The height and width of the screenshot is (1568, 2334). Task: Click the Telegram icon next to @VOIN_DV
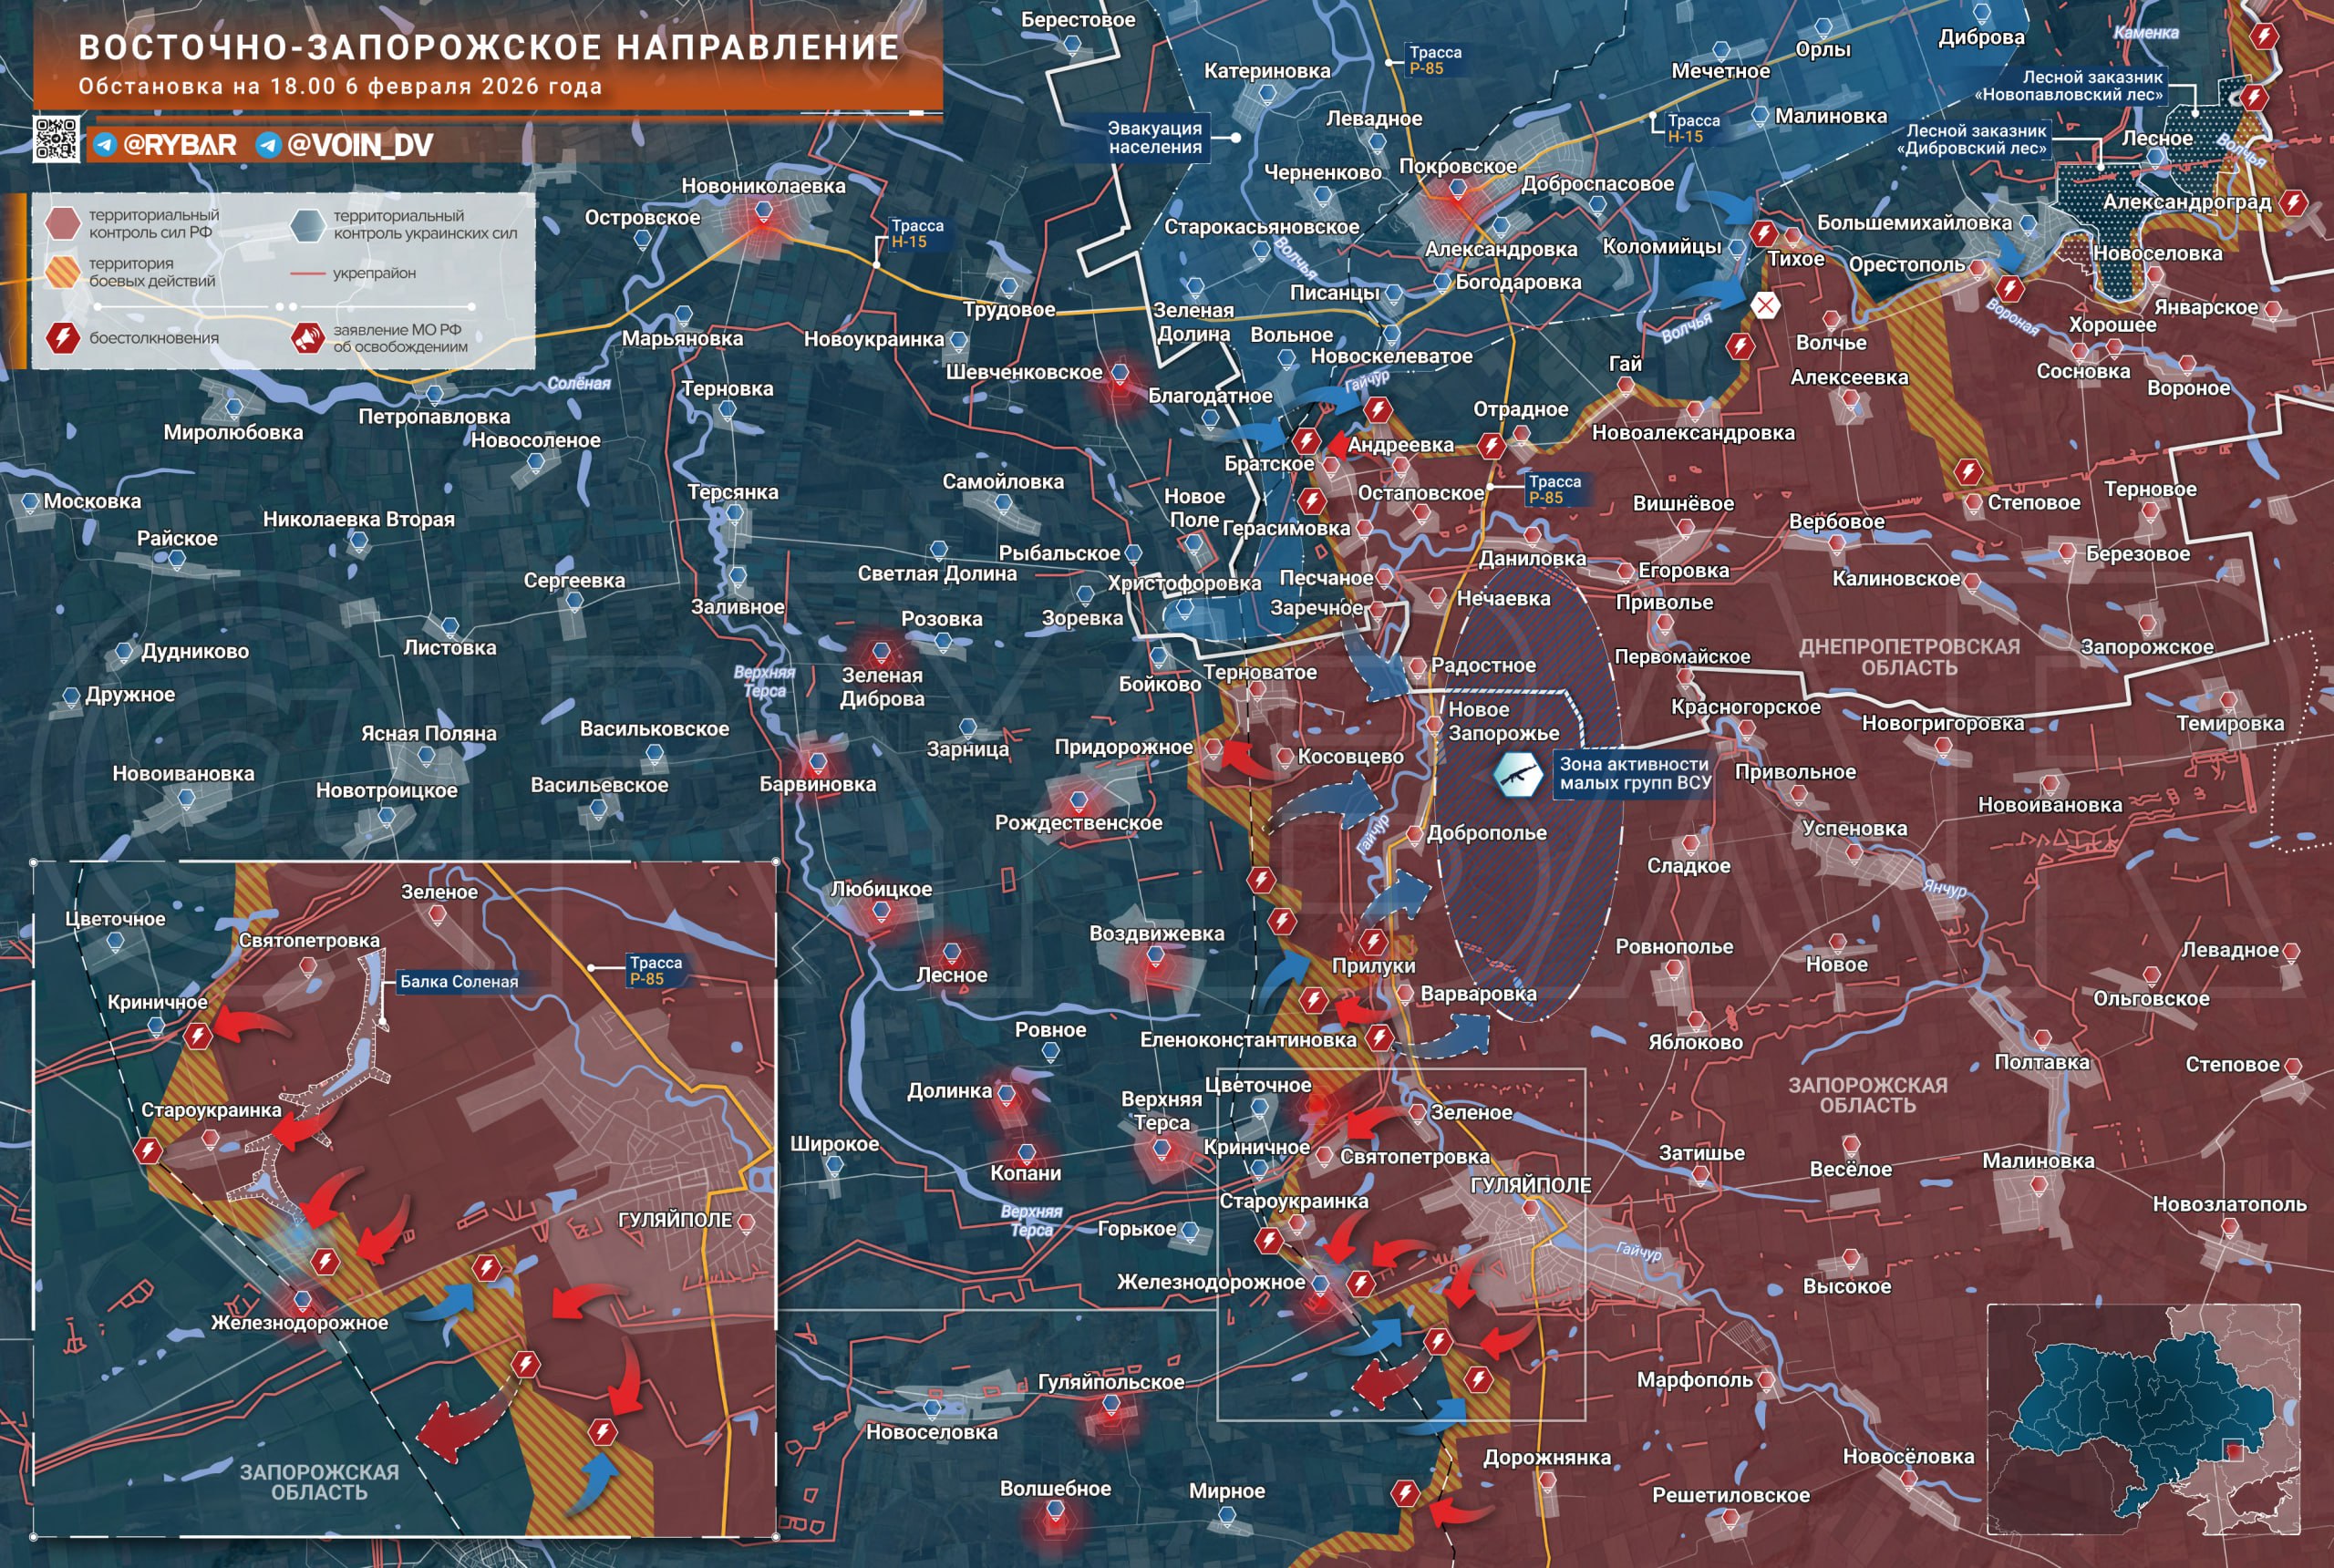pos(268,145)
